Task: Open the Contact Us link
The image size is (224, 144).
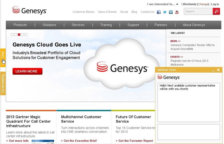Action: pos(148,12)
